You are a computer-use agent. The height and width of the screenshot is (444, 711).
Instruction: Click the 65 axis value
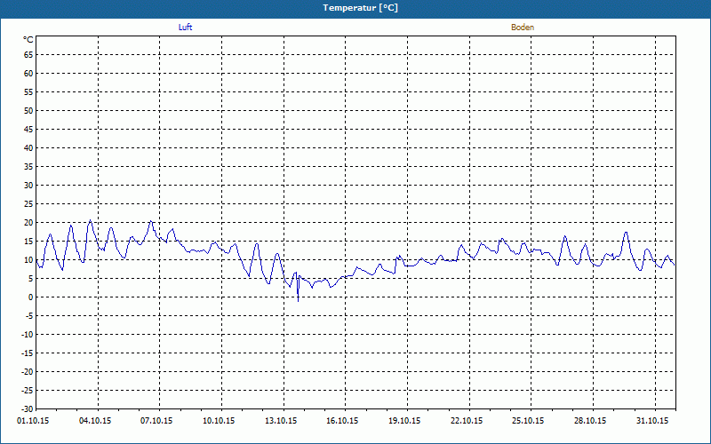click(28, 55)
